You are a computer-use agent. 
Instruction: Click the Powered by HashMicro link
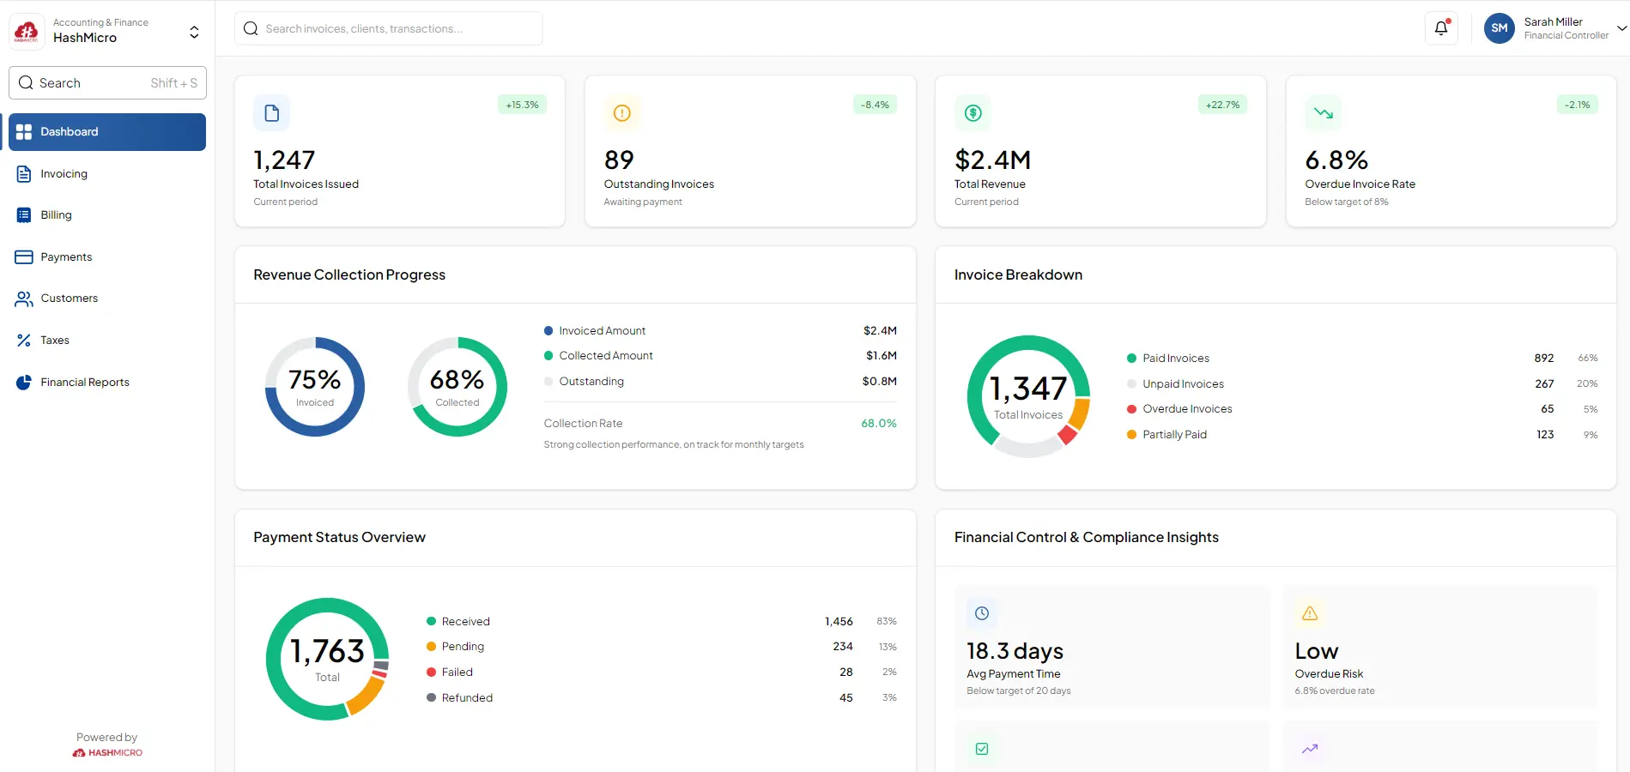(x=107, y=752)
